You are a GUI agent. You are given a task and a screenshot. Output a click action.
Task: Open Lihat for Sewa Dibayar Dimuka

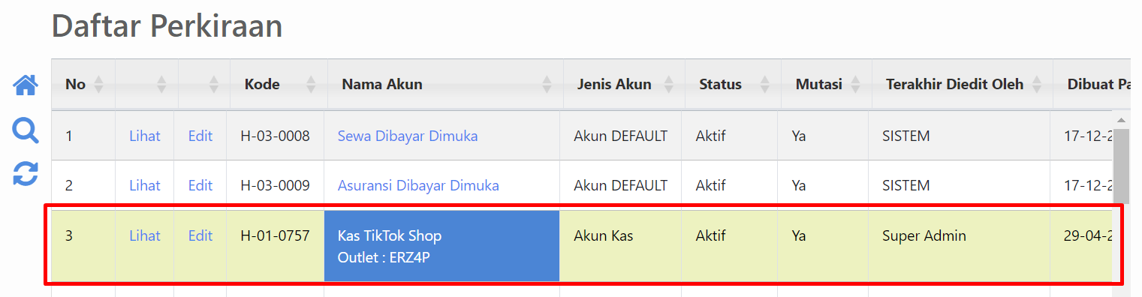tap(145, 136)
